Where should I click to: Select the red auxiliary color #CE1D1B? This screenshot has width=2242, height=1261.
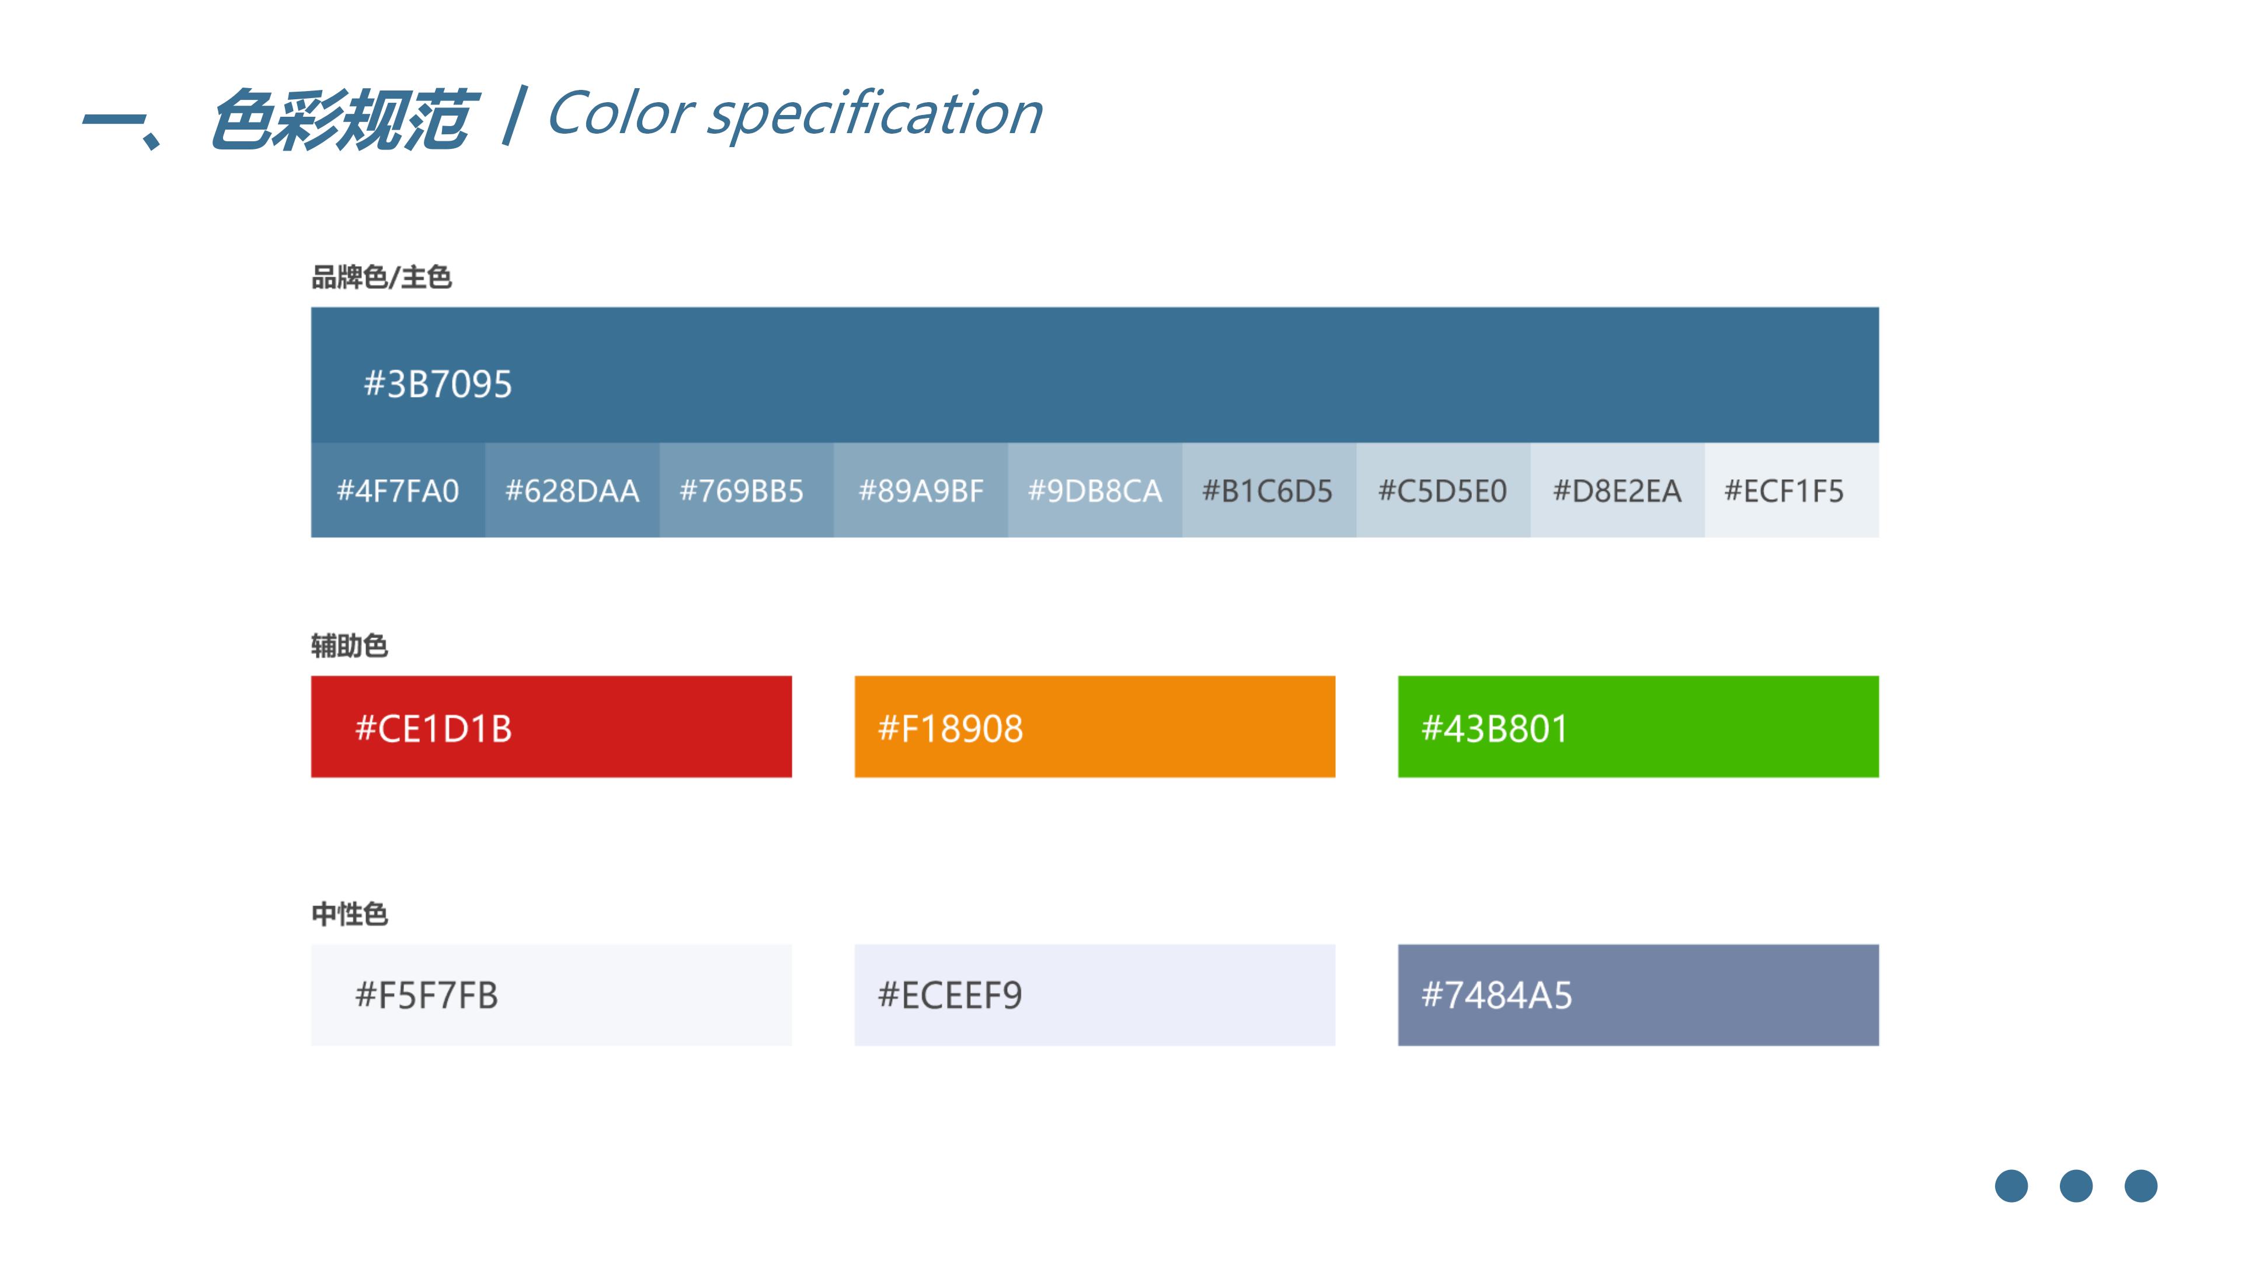point(551,727)
